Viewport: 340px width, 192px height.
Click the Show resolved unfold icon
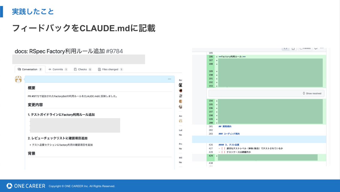[304, 93]
